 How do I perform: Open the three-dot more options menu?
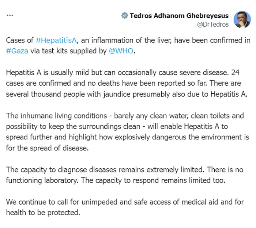coord(10,15)
